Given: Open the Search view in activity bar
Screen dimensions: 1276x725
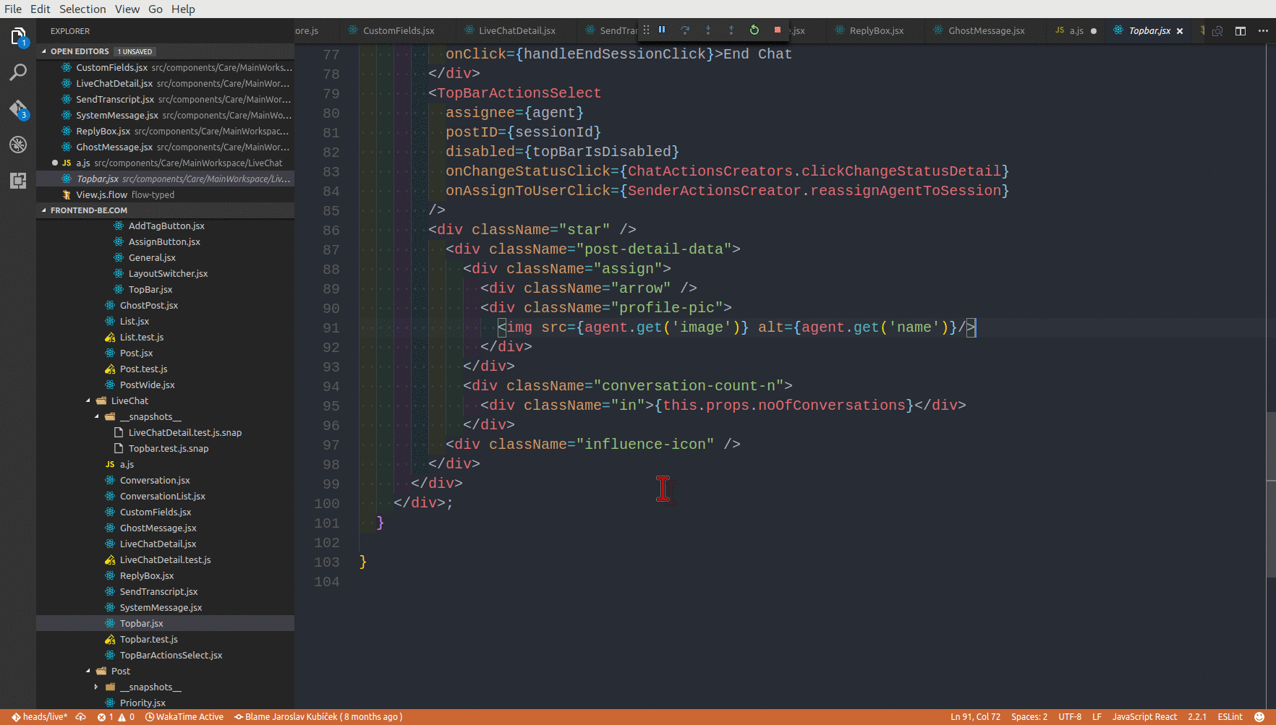Looking at the screenshot, I should [x=18, y=72].
